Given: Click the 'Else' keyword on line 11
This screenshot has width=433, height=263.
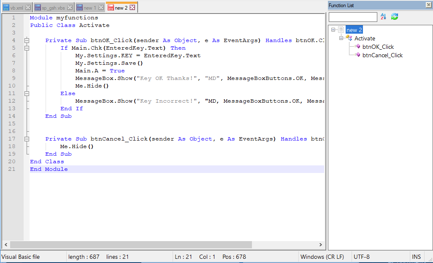Looking at the screenshot, I should [x=68, y=93].
